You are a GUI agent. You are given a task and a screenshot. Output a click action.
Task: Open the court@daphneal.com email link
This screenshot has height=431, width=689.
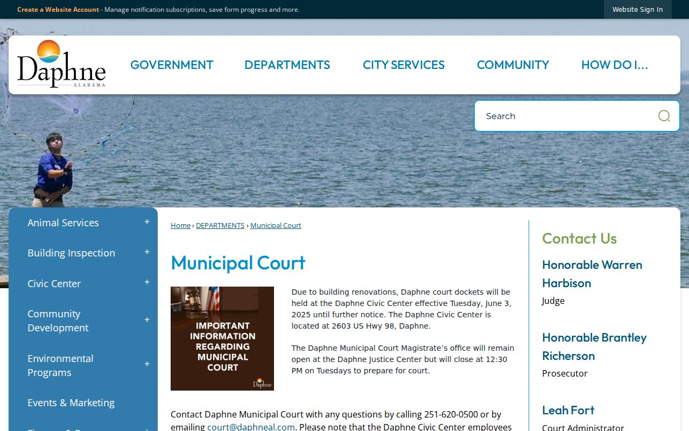251,427
